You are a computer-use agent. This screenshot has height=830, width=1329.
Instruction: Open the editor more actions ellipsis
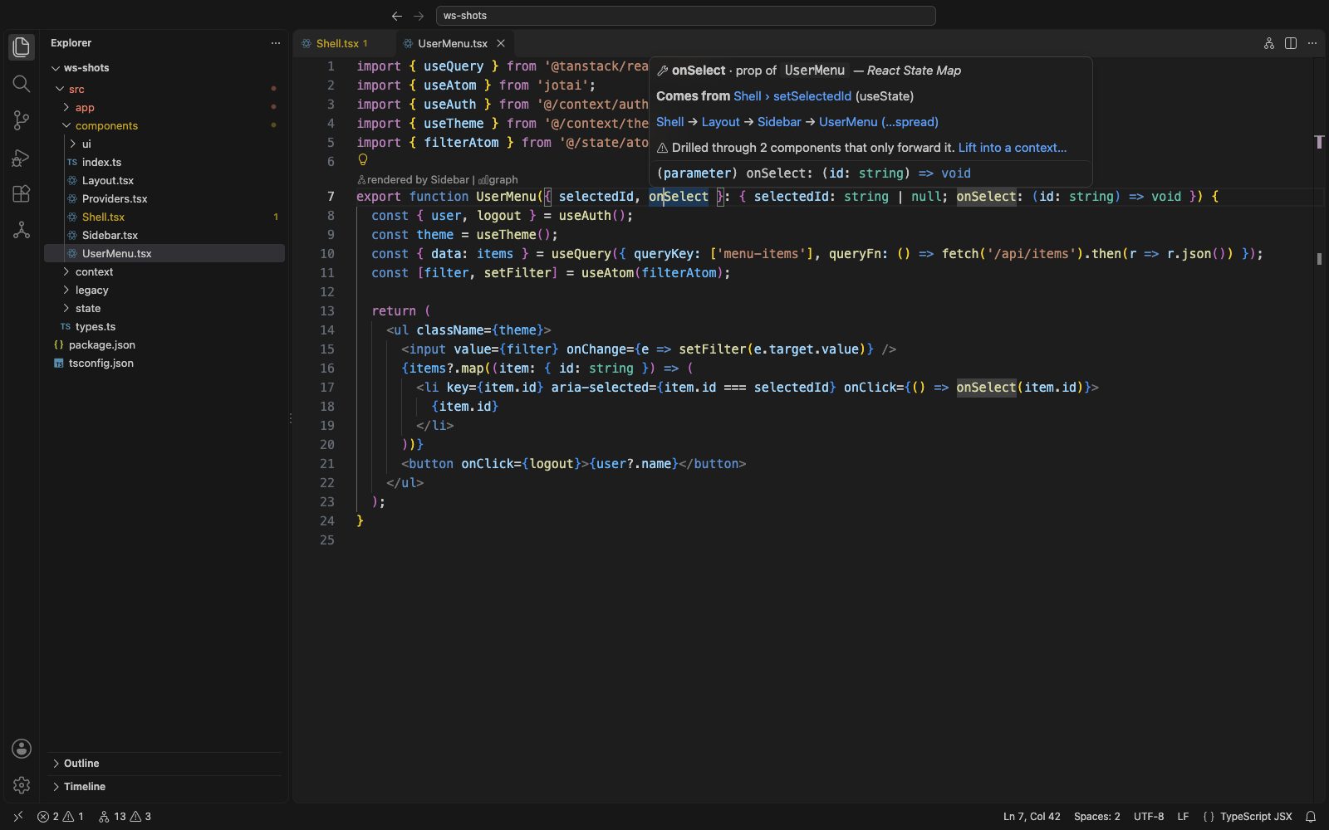1312,43
